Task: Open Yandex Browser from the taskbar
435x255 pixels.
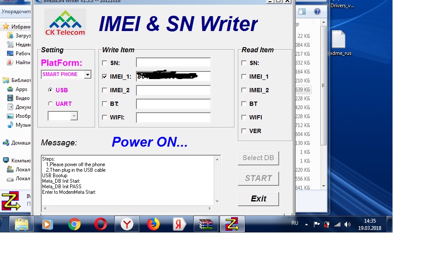Action: [x=127, y=224]
